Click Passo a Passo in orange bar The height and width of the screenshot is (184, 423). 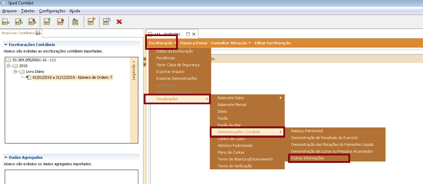[x=193, y=43]
